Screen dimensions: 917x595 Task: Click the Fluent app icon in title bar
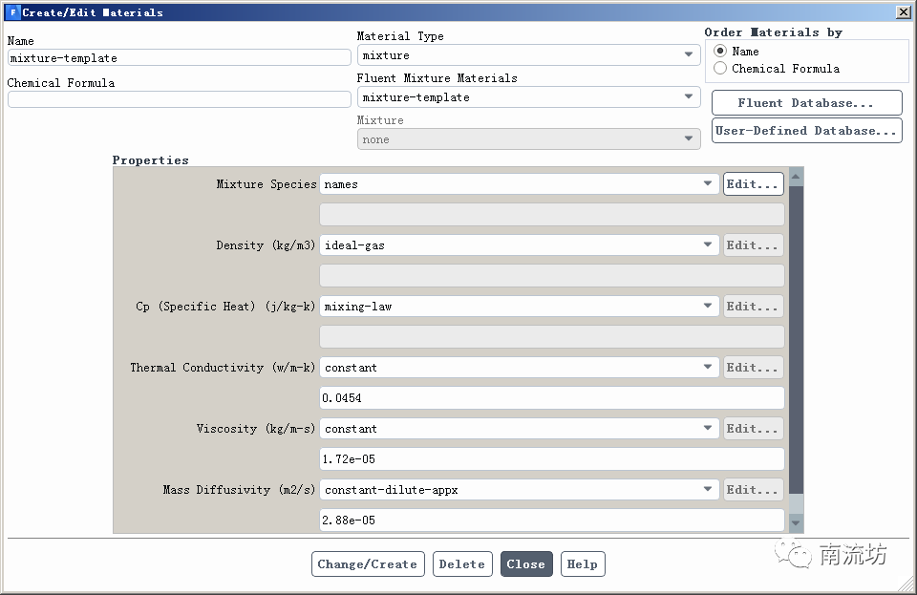click(x=12, y=11)
